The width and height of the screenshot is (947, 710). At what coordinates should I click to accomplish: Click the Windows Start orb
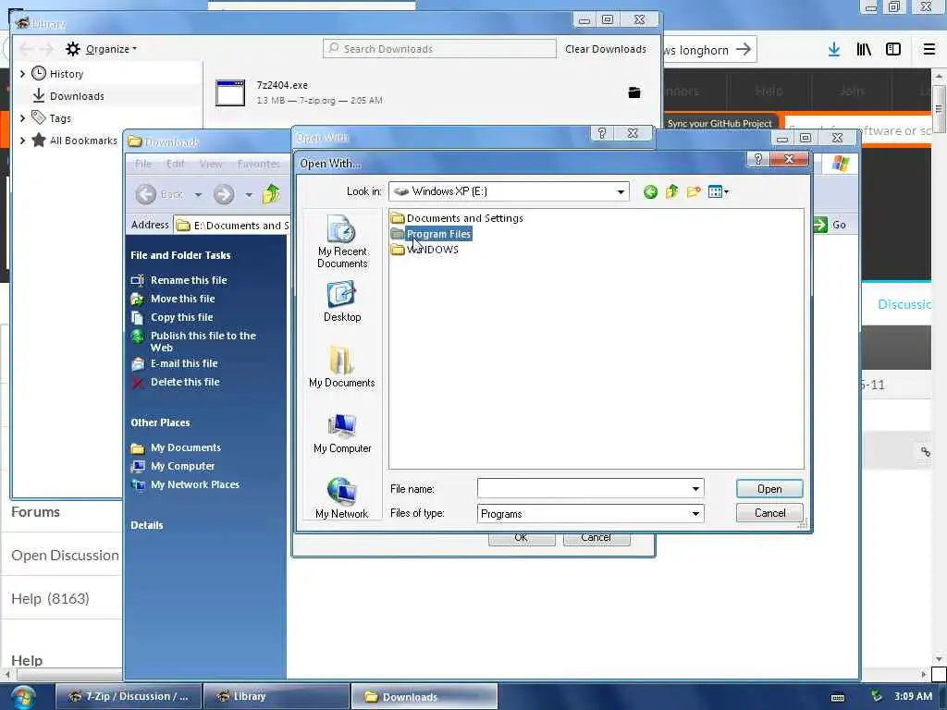pos(23,697)
